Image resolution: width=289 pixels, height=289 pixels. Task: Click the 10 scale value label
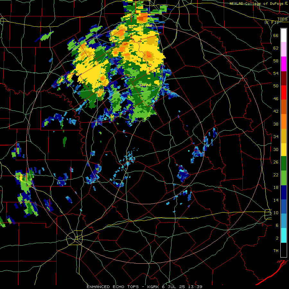[276, 213]
